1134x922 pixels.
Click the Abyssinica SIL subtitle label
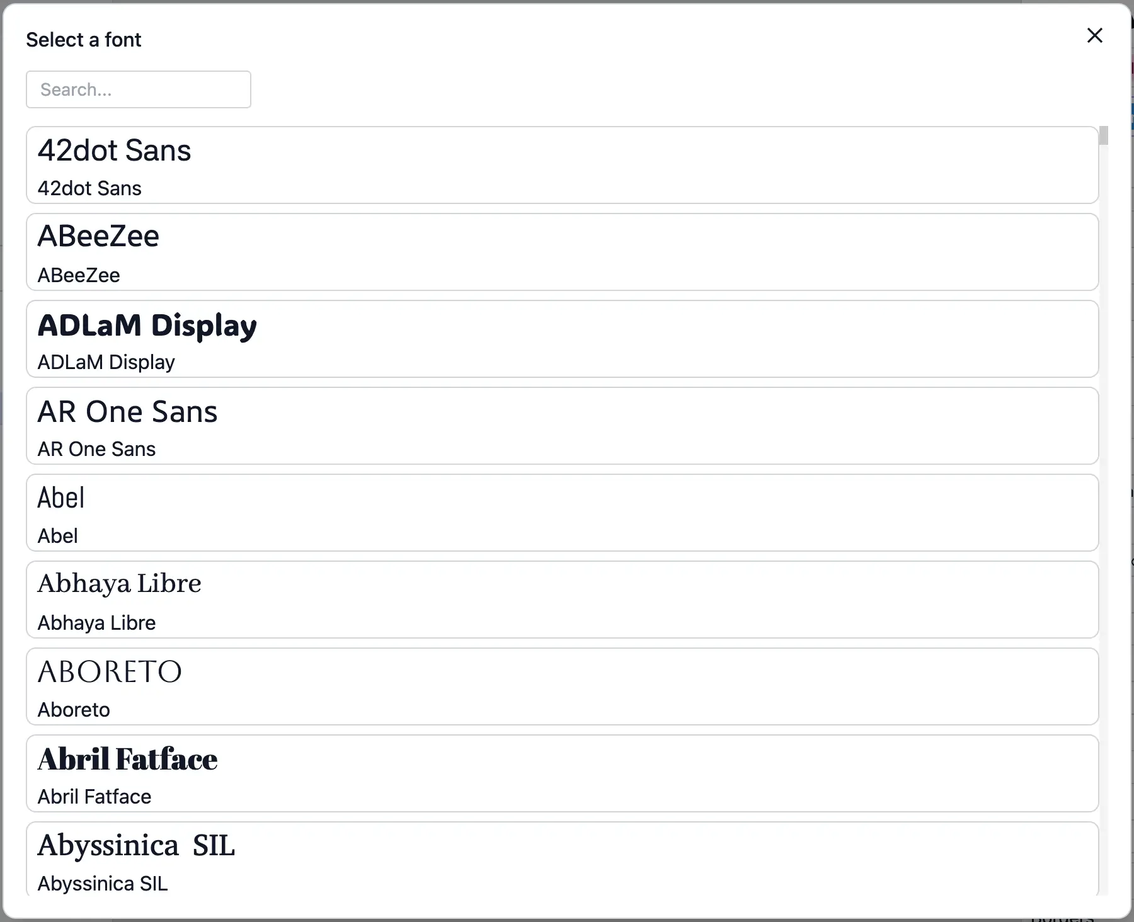(x=102, y=883)
